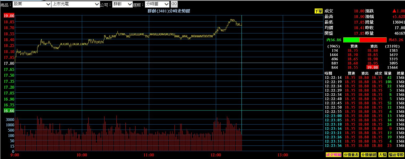Open the 週期 dropdown showing 分時圖
Image resolution: width=405 pixels, height=159 pixels.
(157, 4)
